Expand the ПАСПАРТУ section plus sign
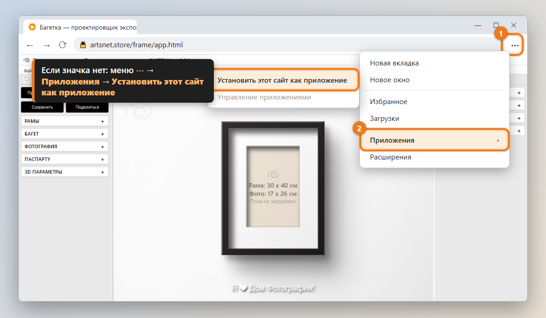546x318 pixels. point(103,159)
